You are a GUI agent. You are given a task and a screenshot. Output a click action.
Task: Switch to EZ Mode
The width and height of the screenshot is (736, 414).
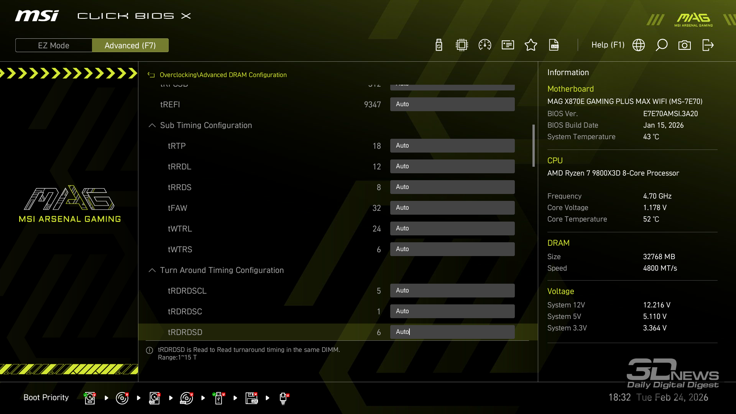[54, 45]
